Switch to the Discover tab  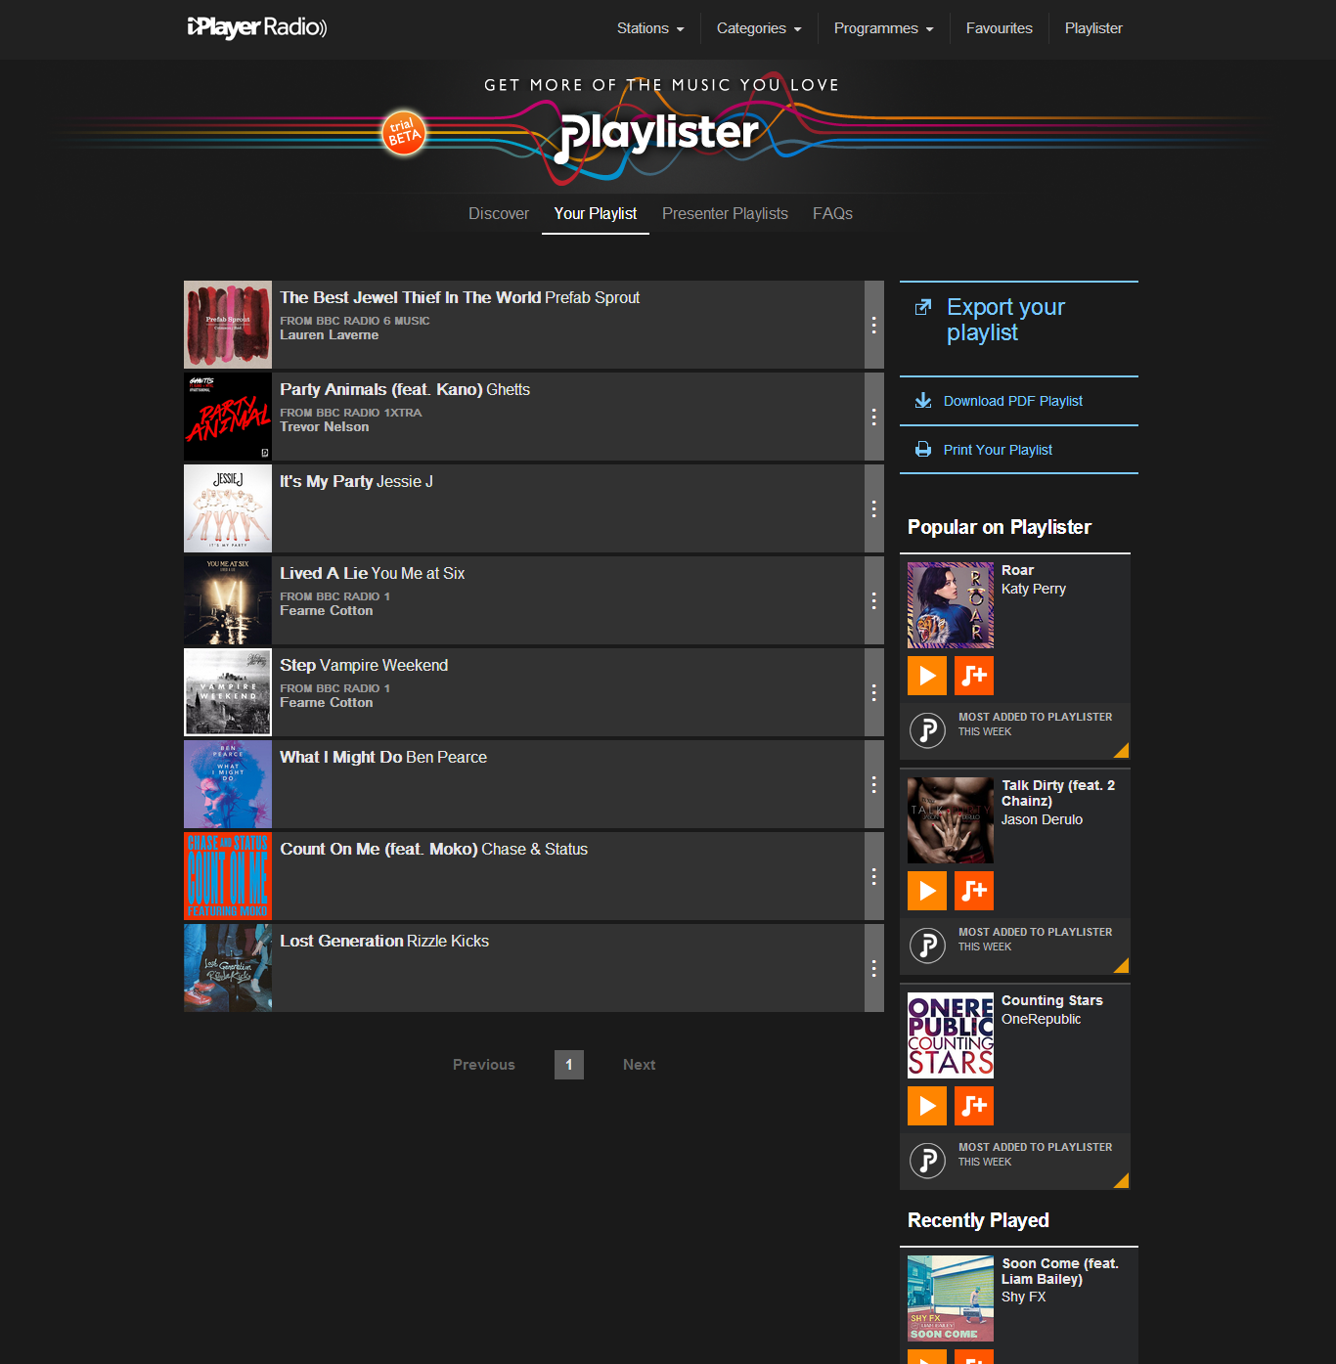pyautogui.click(x=499, y=213)
